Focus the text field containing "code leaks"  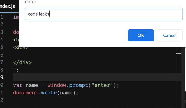(104, 14)
